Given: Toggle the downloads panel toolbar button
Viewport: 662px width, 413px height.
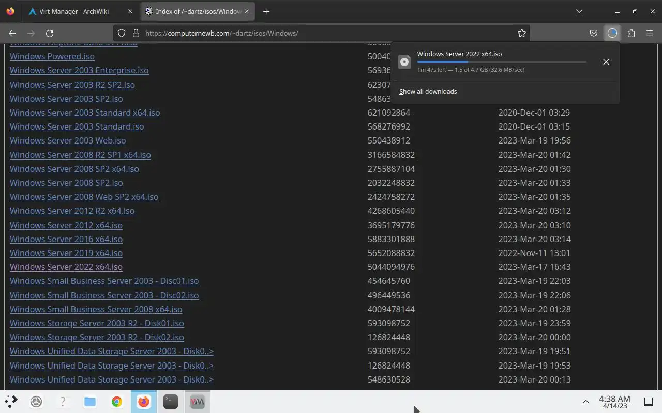Looking at the screenshot, I should point(612,33).
